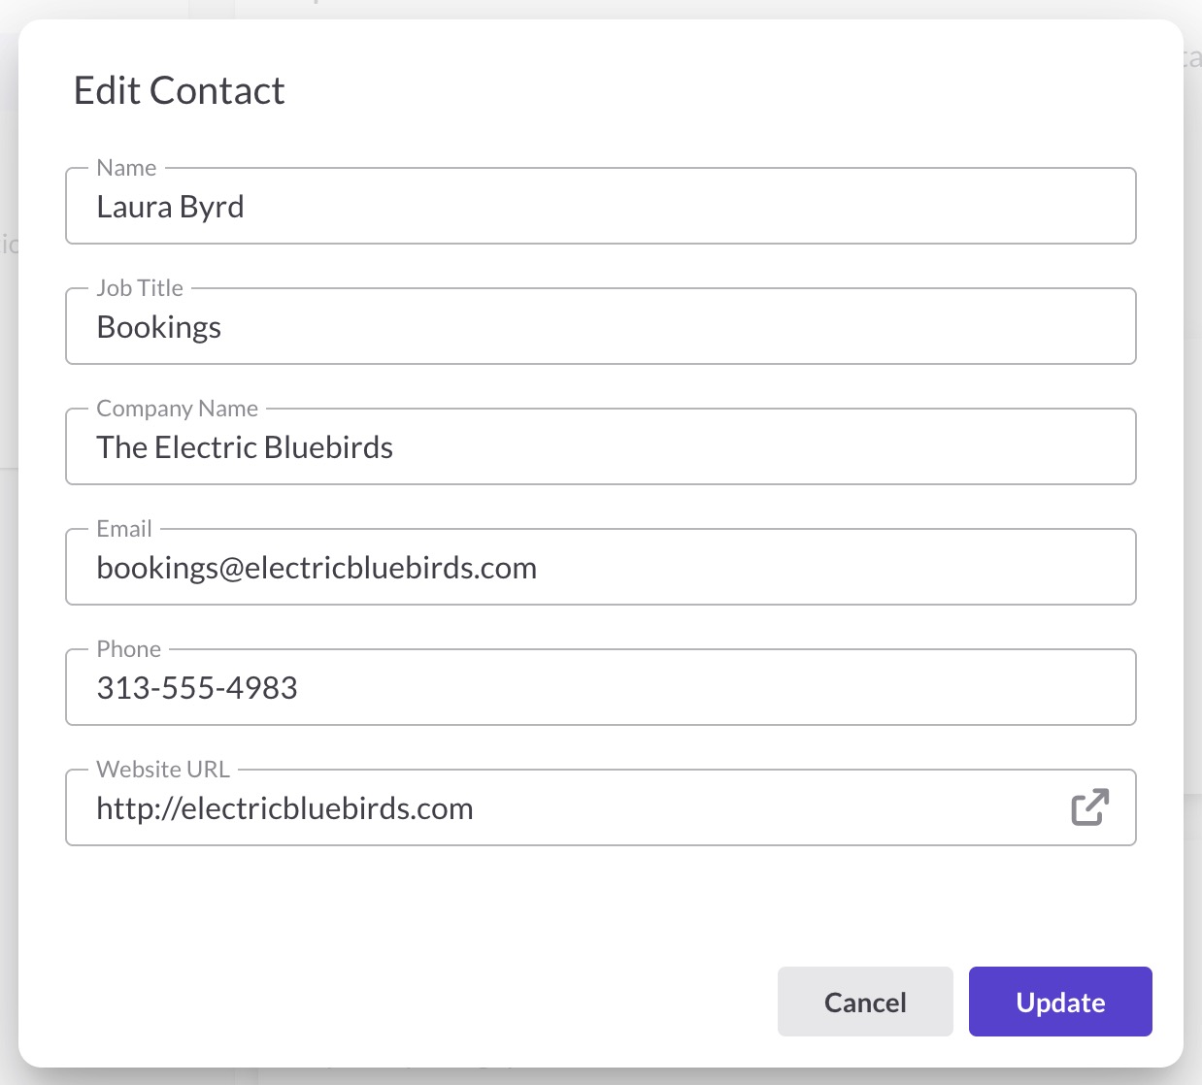Click the Website URL floating label
The height and width of the screenshot is (1085, 1202).
[x=163, y=770]
